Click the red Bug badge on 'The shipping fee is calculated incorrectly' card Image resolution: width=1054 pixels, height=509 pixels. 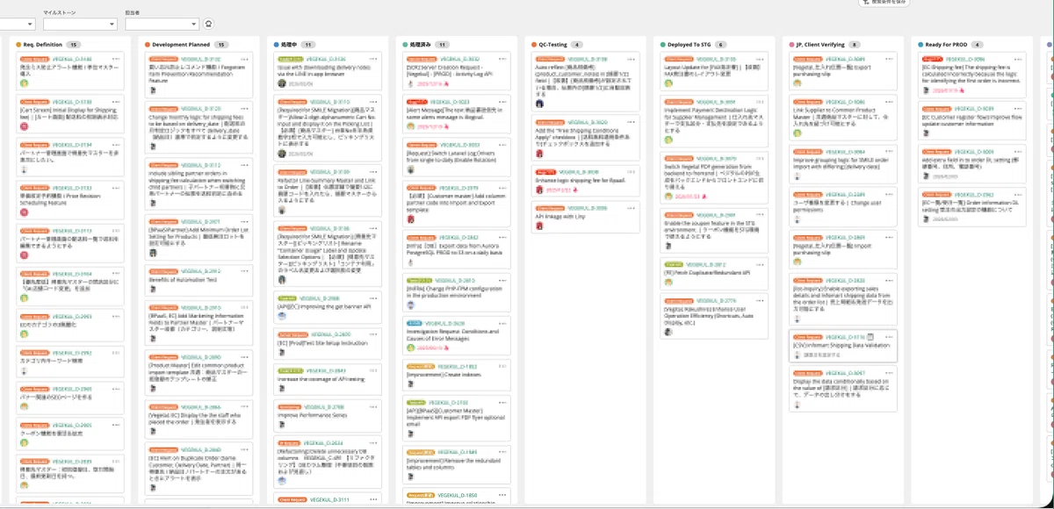tap(931, 59)
